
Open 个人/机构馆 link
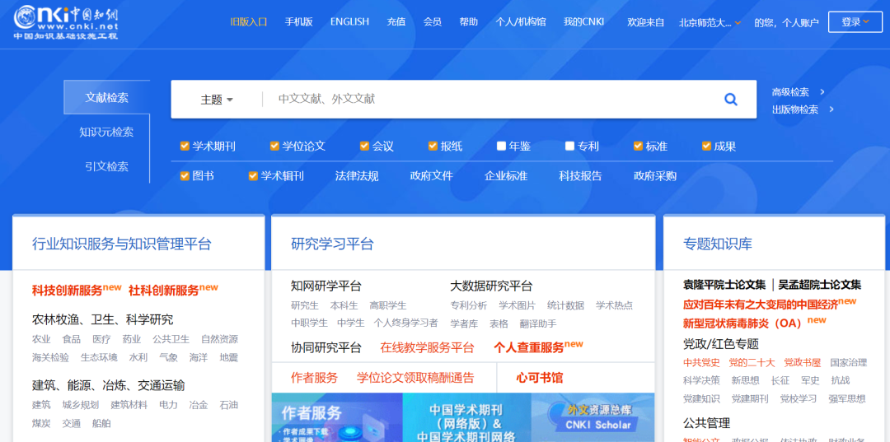tap(521, 22)
